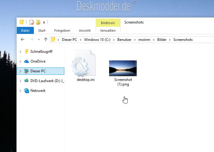Image resolution: width=214 pixels, height=152 pixels.
Task: Click the Screenshot (1).png file name
Action: (x=123, y=82)
